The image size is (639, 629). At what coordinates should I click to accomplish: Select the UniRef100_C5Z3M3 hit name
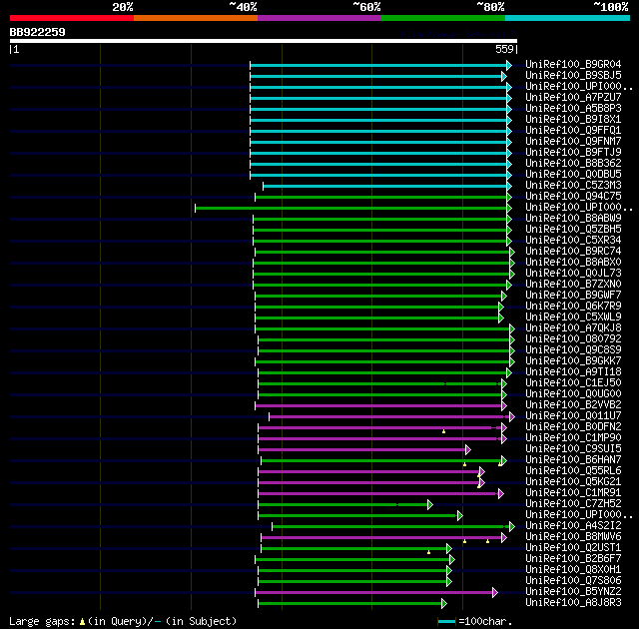click(x=573, y=186)
